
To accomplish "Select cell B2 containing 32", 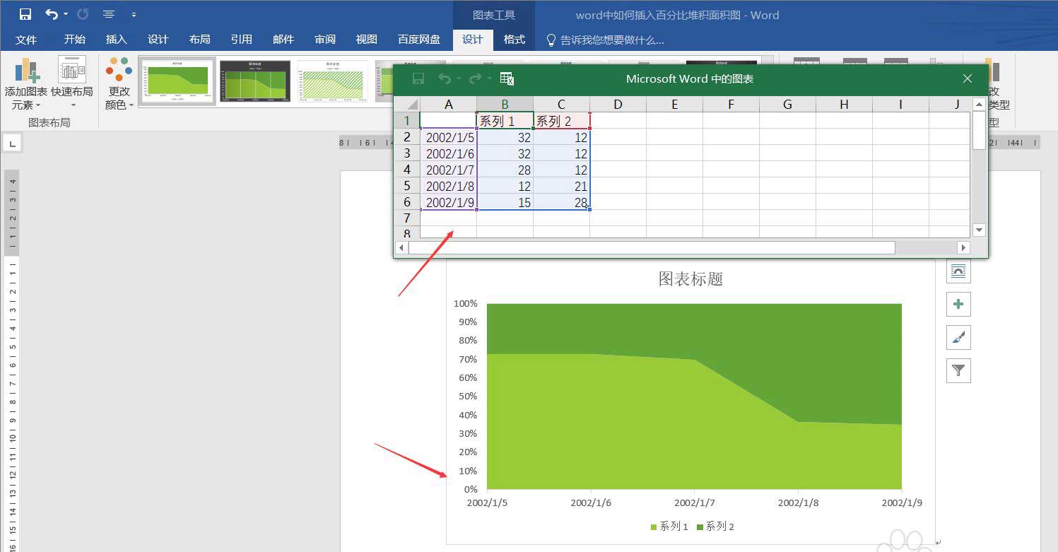I will click(x=505, y=137).
